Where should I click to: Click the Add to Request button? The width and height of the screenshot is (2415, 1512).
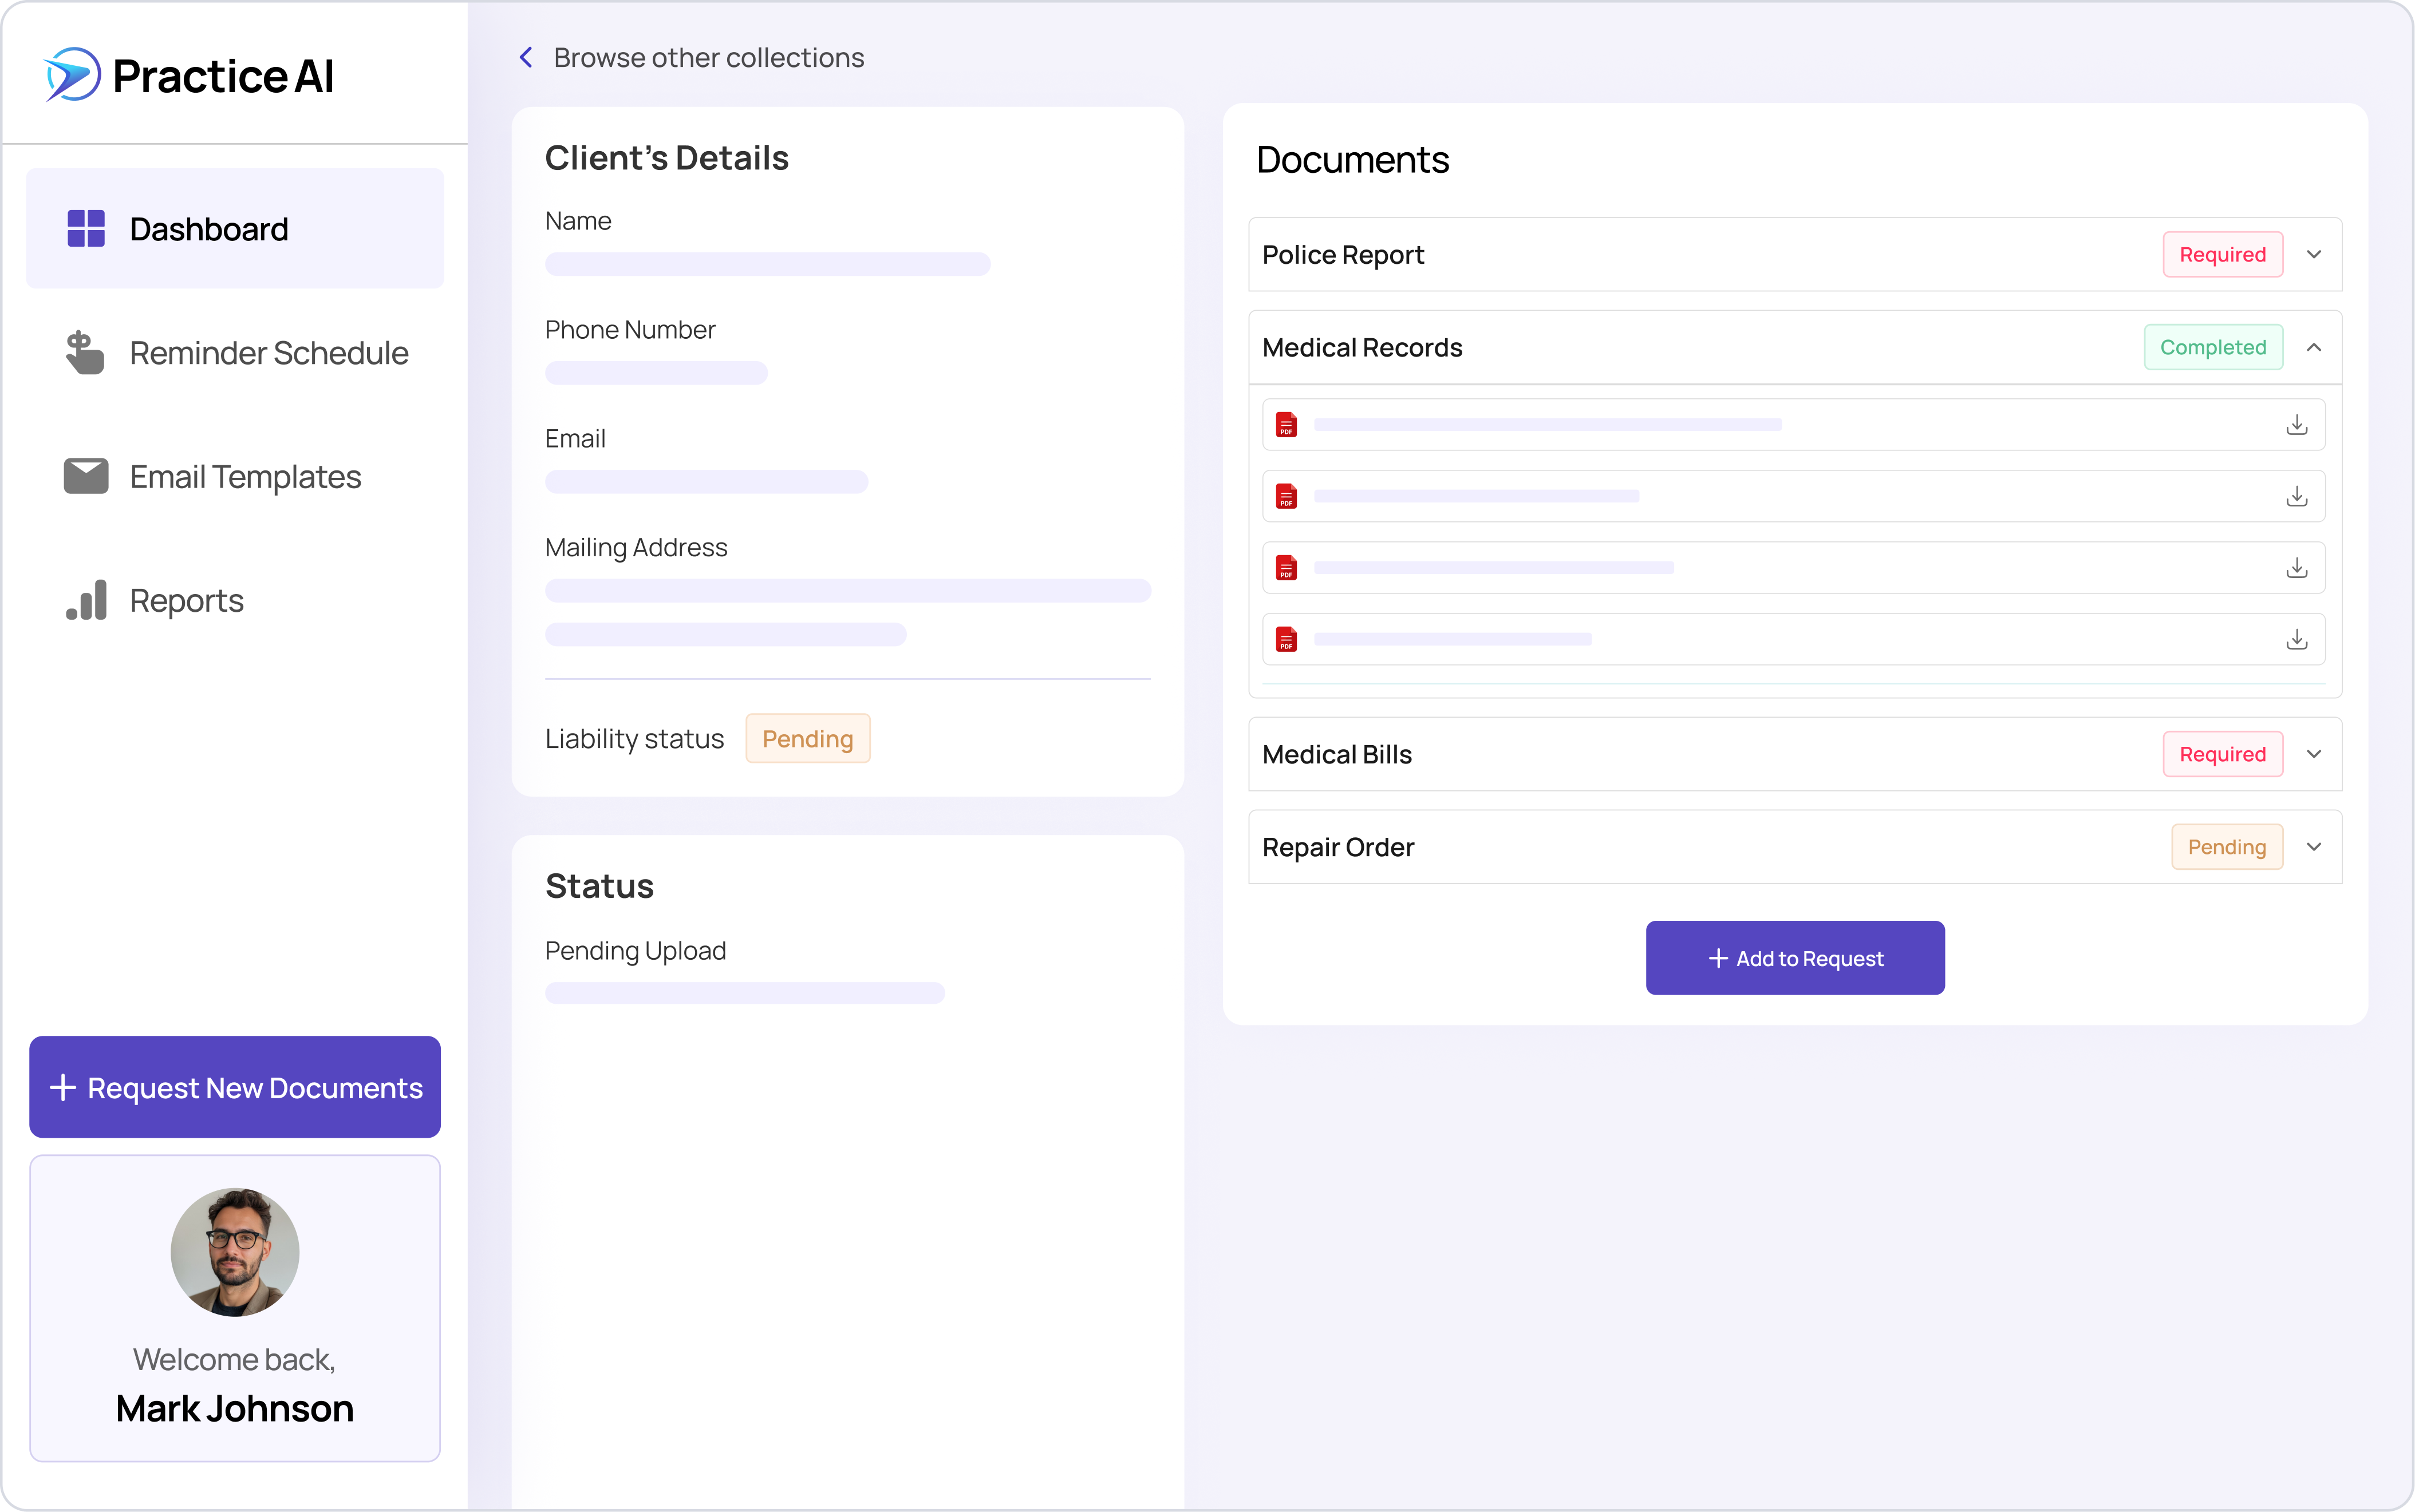pos(1794,957)
